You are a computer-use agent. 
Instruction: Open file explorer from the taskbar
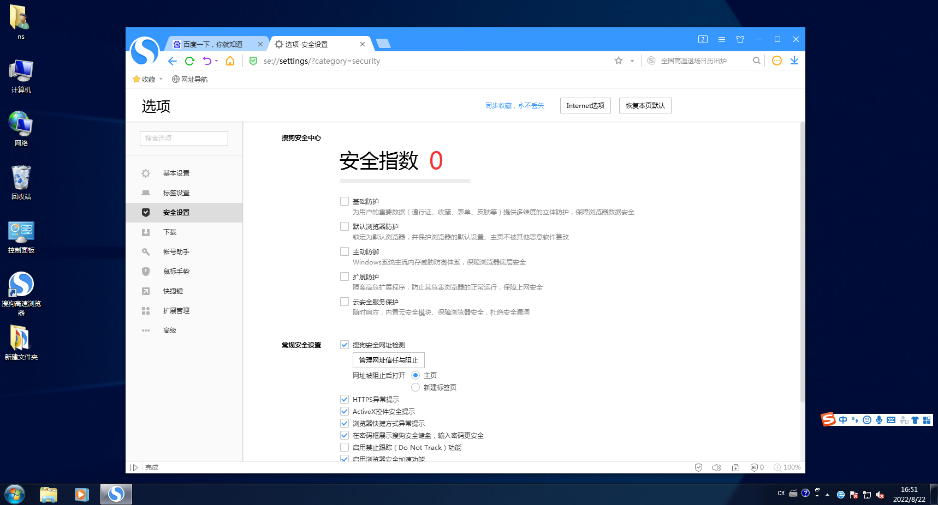point(49,495)
